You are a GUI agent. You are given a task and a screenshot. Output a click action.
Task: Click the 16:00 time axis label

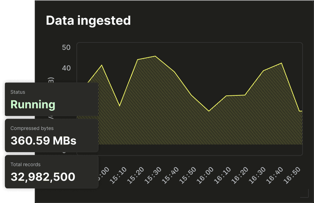[x=205, y=175]
